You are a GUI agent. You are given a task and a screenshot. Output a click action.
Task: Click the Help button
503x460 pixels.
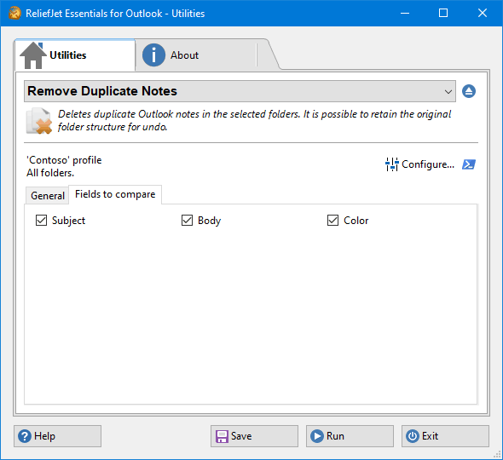pos(57,436)
